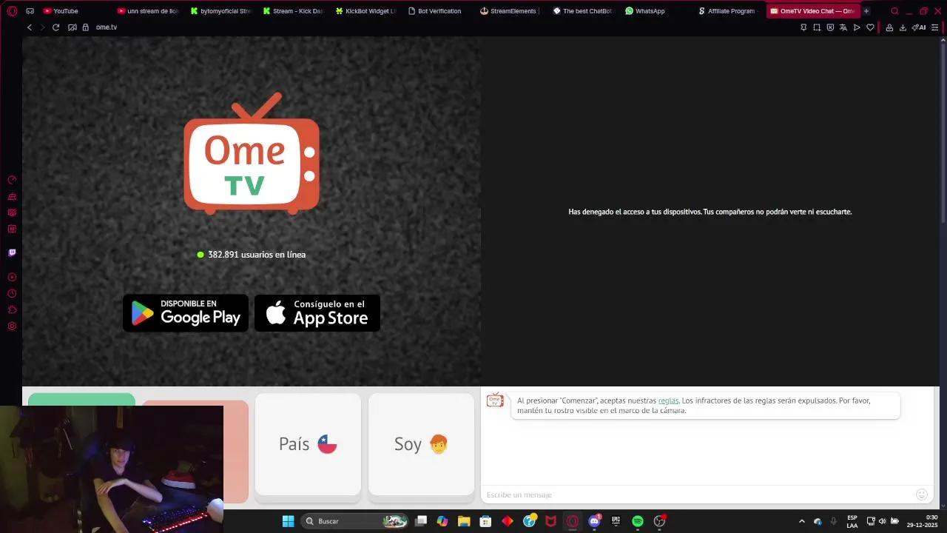Viewport: 947px width, 533px height.
Task: Open Microsoft Store from taskbar
Action: 485,521
